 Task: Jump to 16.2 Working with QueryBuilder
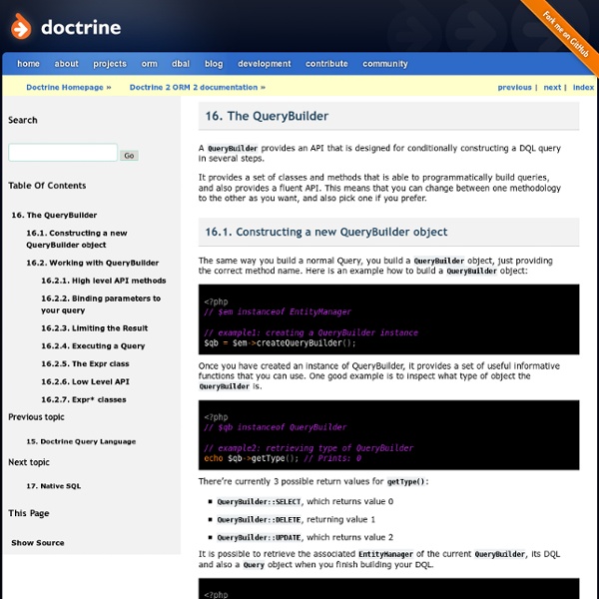[93, 263]
